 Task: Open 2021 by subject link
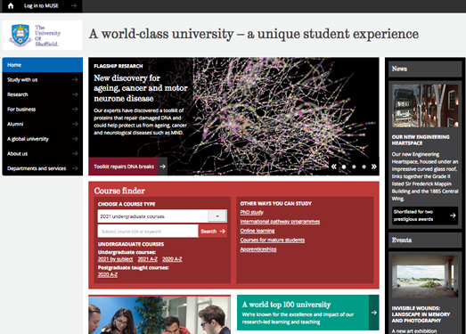pyautogui.click(x=115, y=259)
